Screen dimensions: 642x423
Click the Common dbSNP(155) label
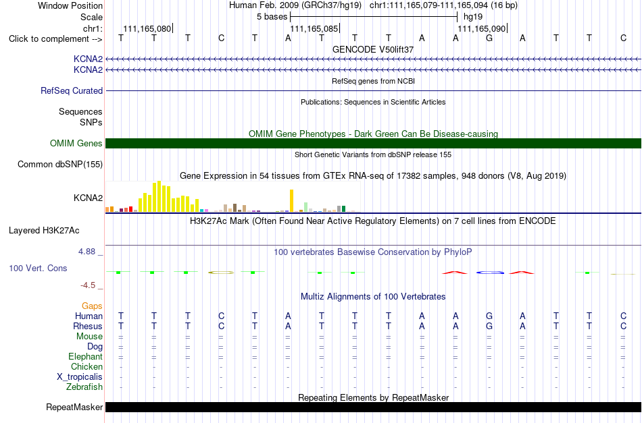(60, 165)
